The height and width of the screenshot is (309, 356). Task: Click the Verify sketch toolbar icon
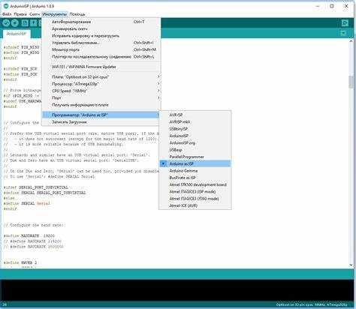coord(7,23)
